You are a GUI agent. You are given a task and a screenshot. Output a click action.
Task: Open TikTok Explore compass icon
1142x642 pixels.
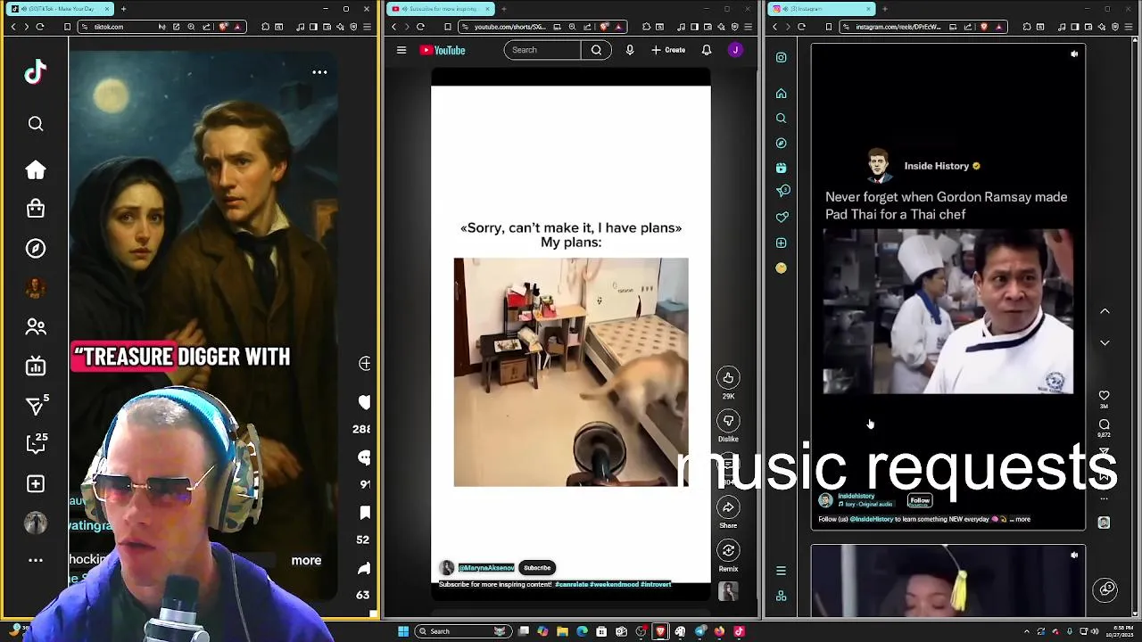click(x=36, y=249)
